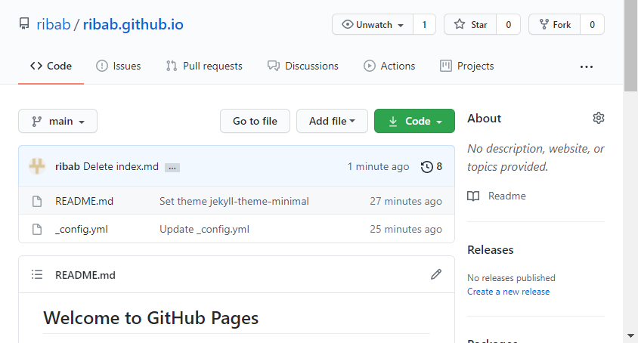Open the README.md file
Image resolution: width=638 pixels, height=343 pixels.
(x=84, y=201)
